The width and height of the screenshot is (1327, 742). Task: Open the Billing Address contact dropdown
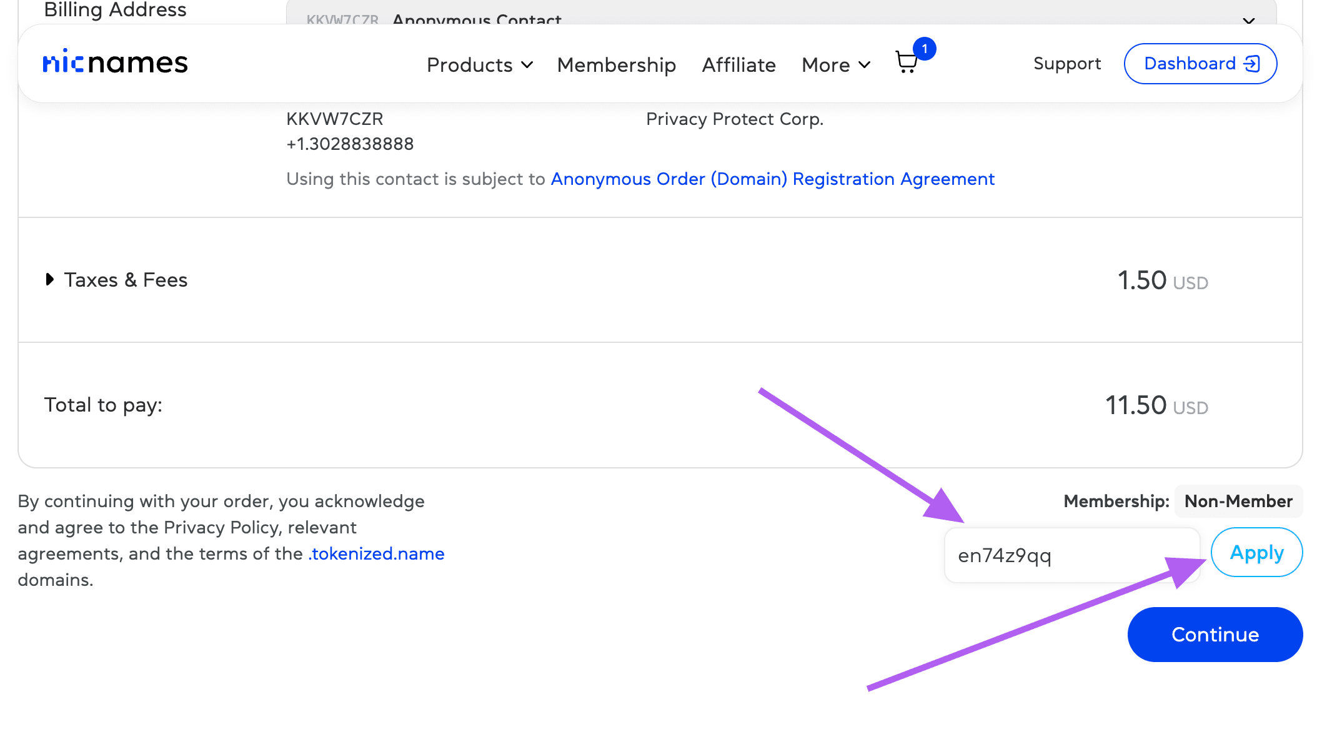tap(781, 12)
